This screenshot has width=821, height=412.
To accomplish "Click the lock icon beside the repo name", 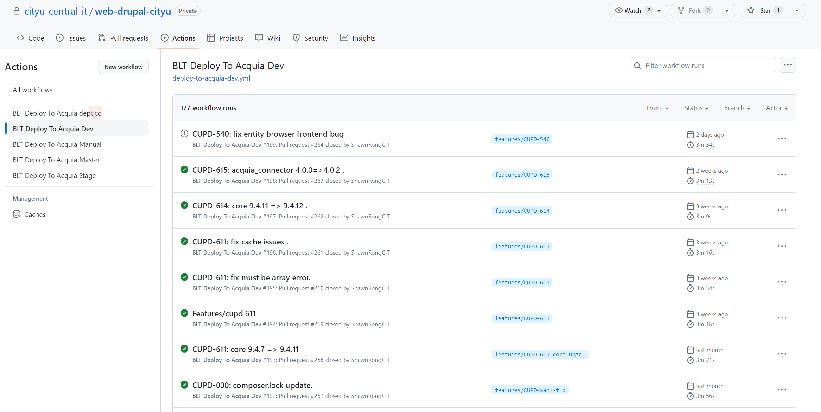I will tap(17, 11).
